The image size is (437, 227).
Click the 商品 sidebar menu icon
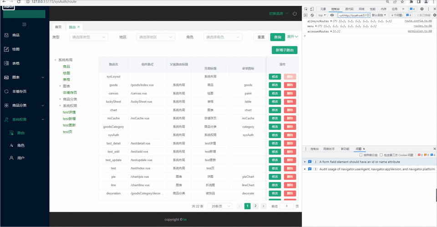pyautogui.click(x=6, y=35)
